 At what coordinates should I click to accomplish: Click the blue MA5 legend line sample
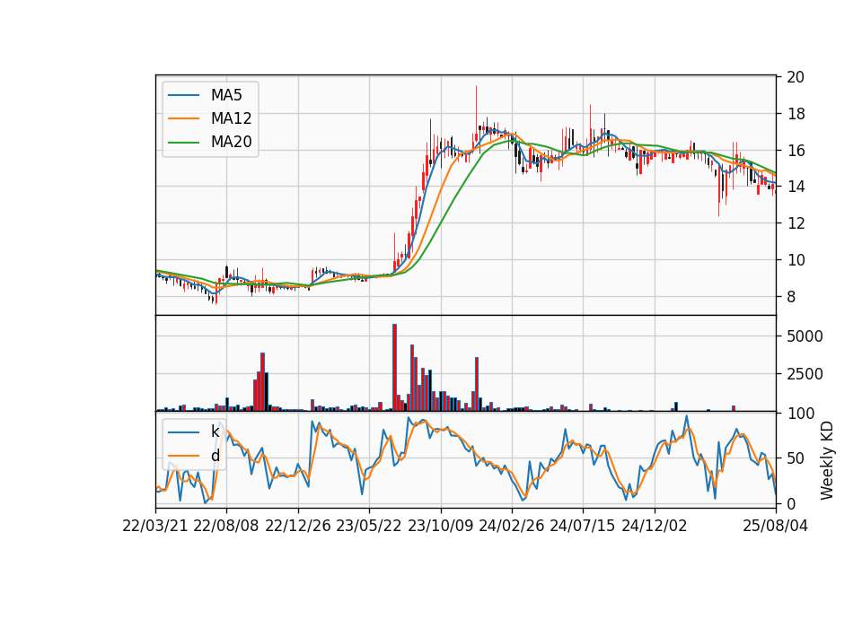tap(183, 95)
